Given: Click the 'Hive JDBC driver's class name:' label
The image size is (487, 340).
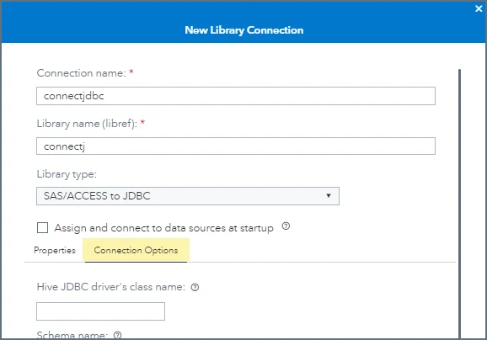Looking at the screenshot, I should (x=111, y=287).
